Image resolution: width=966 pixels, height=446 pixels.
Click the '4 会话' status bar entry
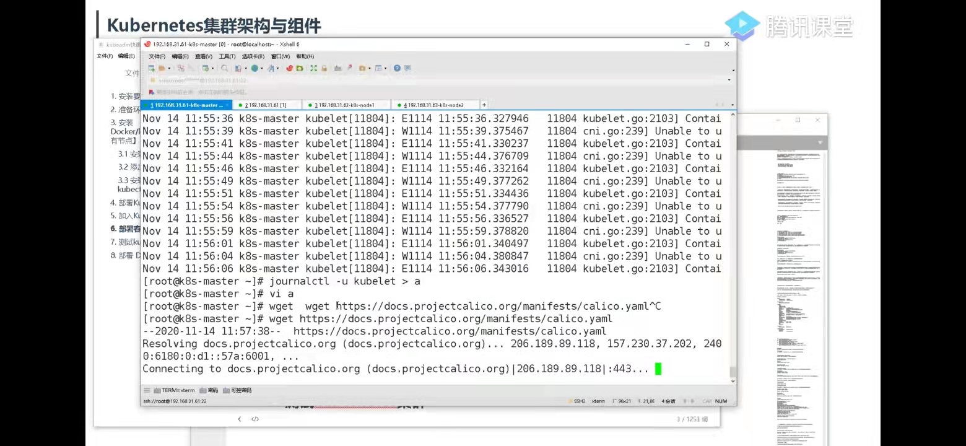(x=669, y=401)
